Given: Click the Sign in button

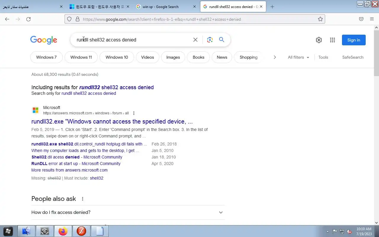Looking at the screenshot, I should [354, 40].
